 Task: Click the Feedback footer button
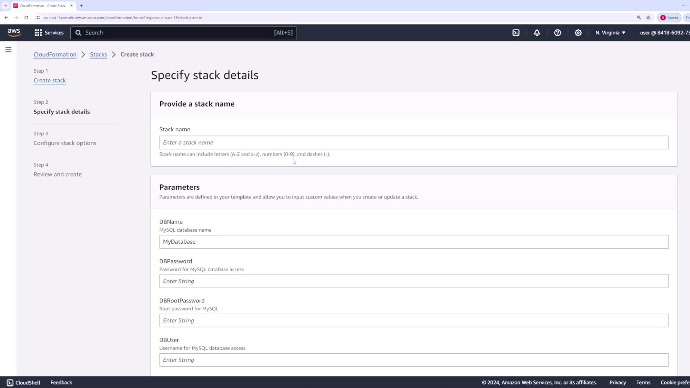coord(61,383)
